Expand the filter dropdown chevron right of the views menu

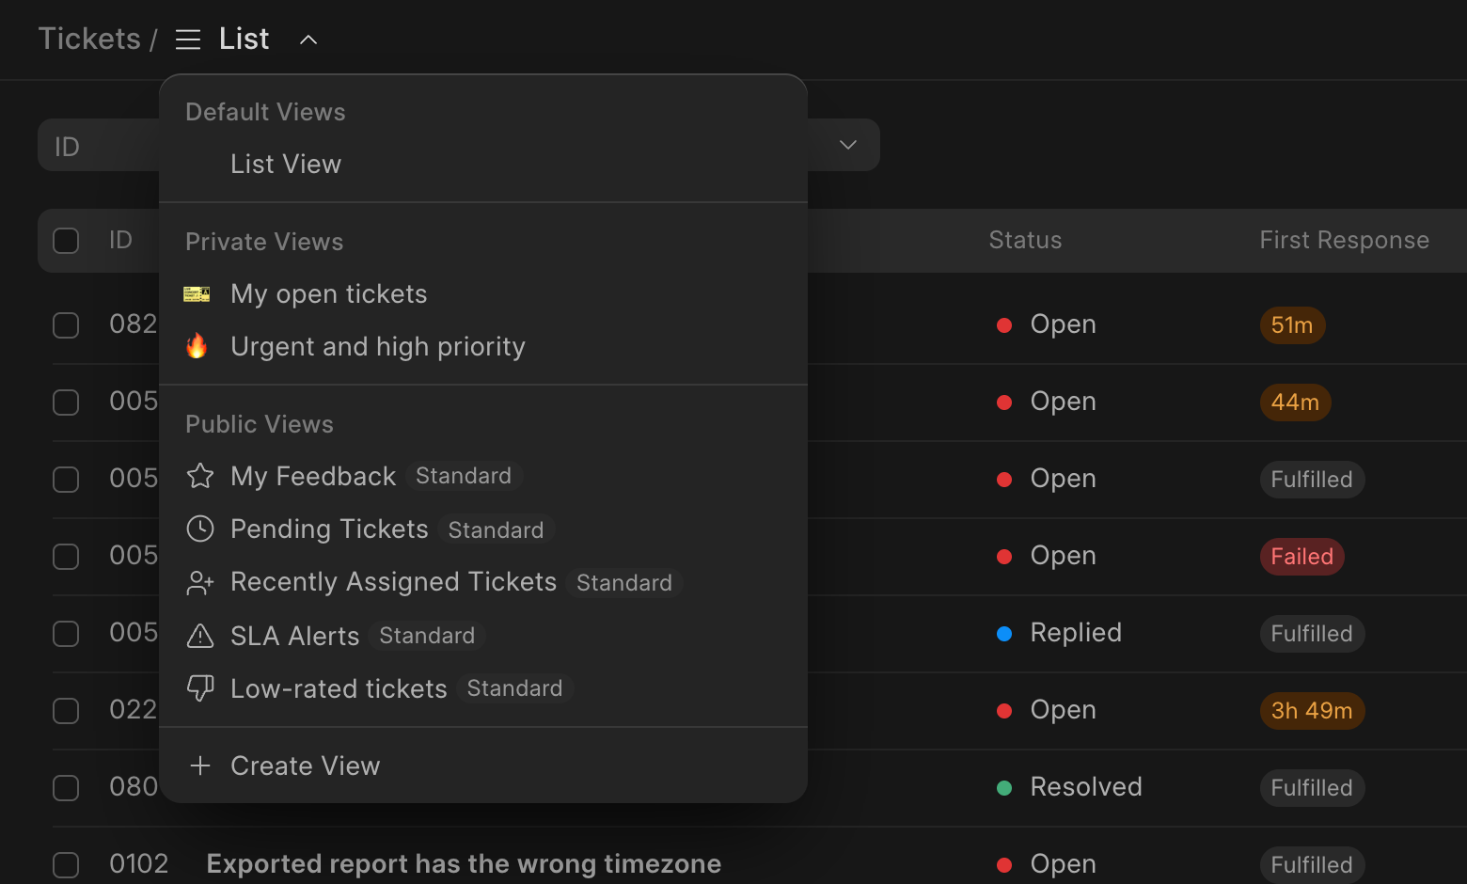[848, 145]
